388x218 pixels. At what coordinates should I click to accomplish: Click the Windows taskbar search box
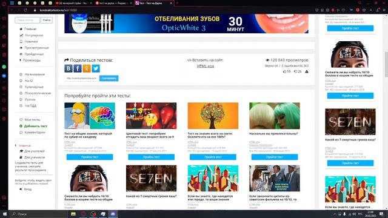pyautogui.click(x=38, y=214)
